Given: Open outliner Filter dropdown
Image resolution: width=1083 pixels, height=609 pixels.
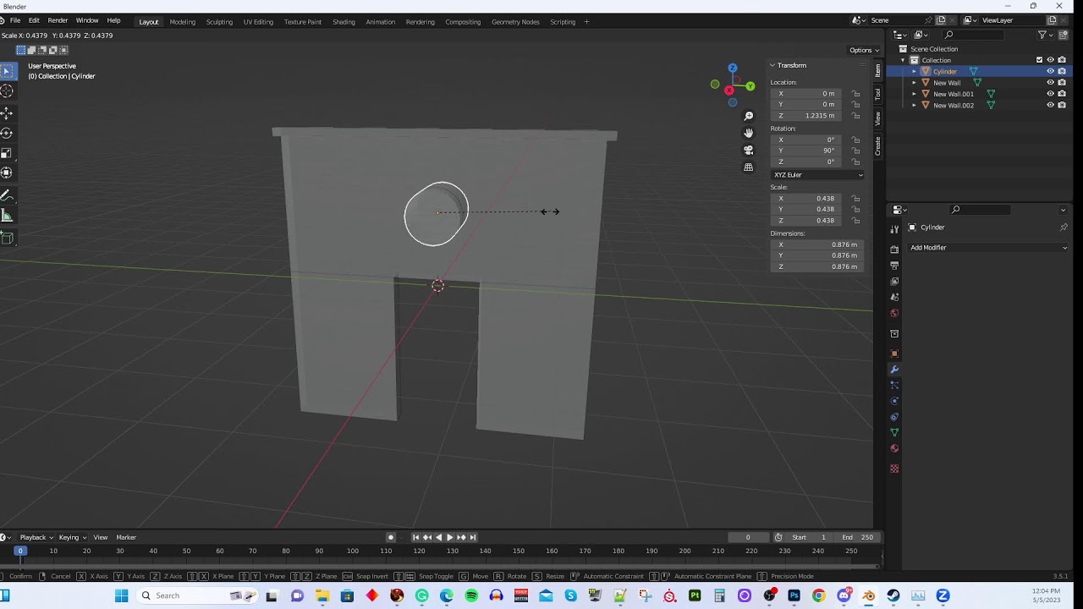Looking at the screenshot, I should click(x=1047, y=35).
